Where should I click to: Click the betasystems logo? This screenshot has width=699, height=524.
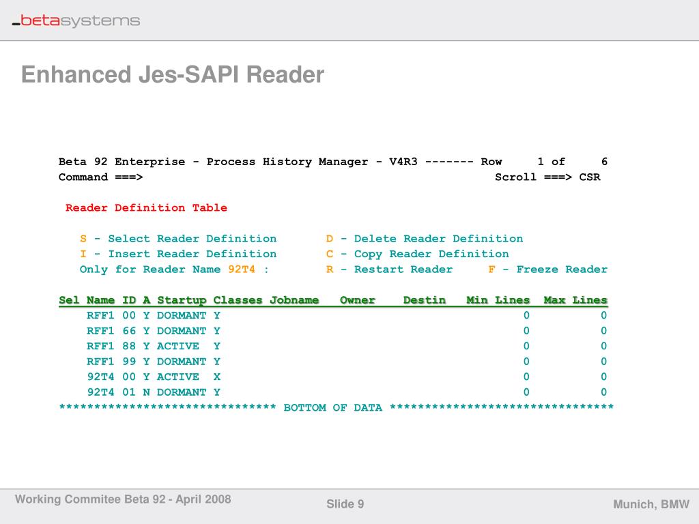[76, 21]
